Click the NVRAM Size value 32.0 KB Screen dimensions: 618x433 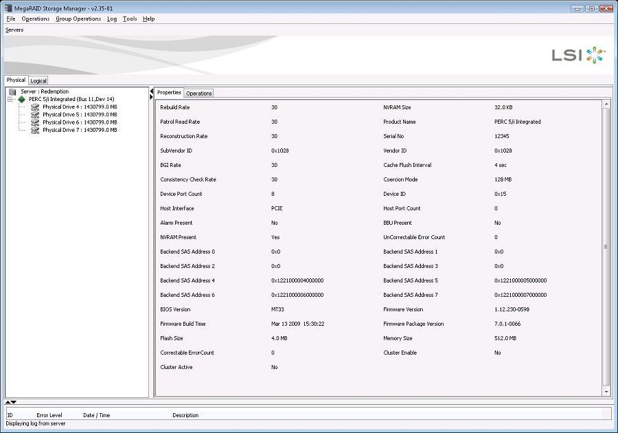click(503, 107)
